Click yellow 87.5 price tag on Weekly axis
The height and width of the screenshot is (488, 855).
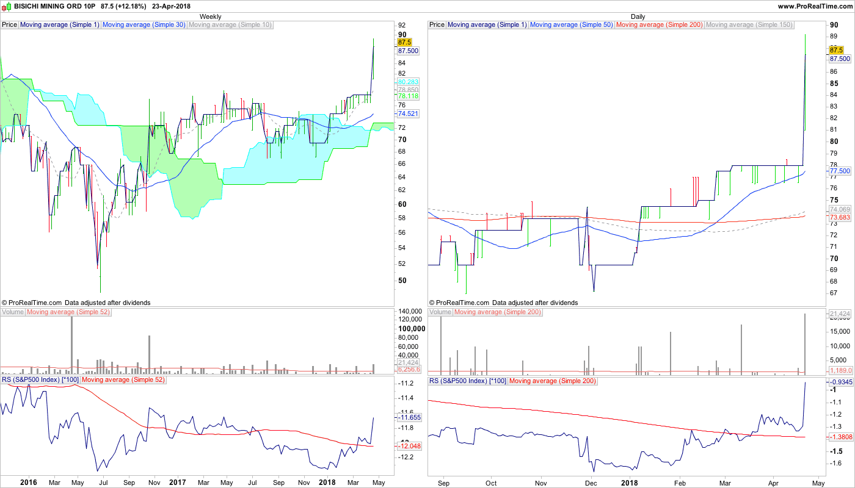tap(405, 43)
